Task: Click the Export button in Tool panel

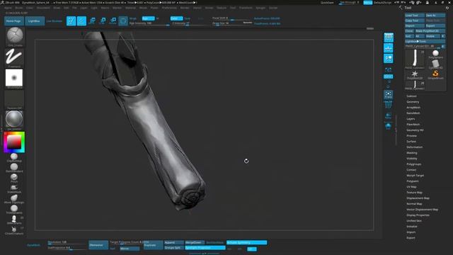Action: click(x=435, y=25)
